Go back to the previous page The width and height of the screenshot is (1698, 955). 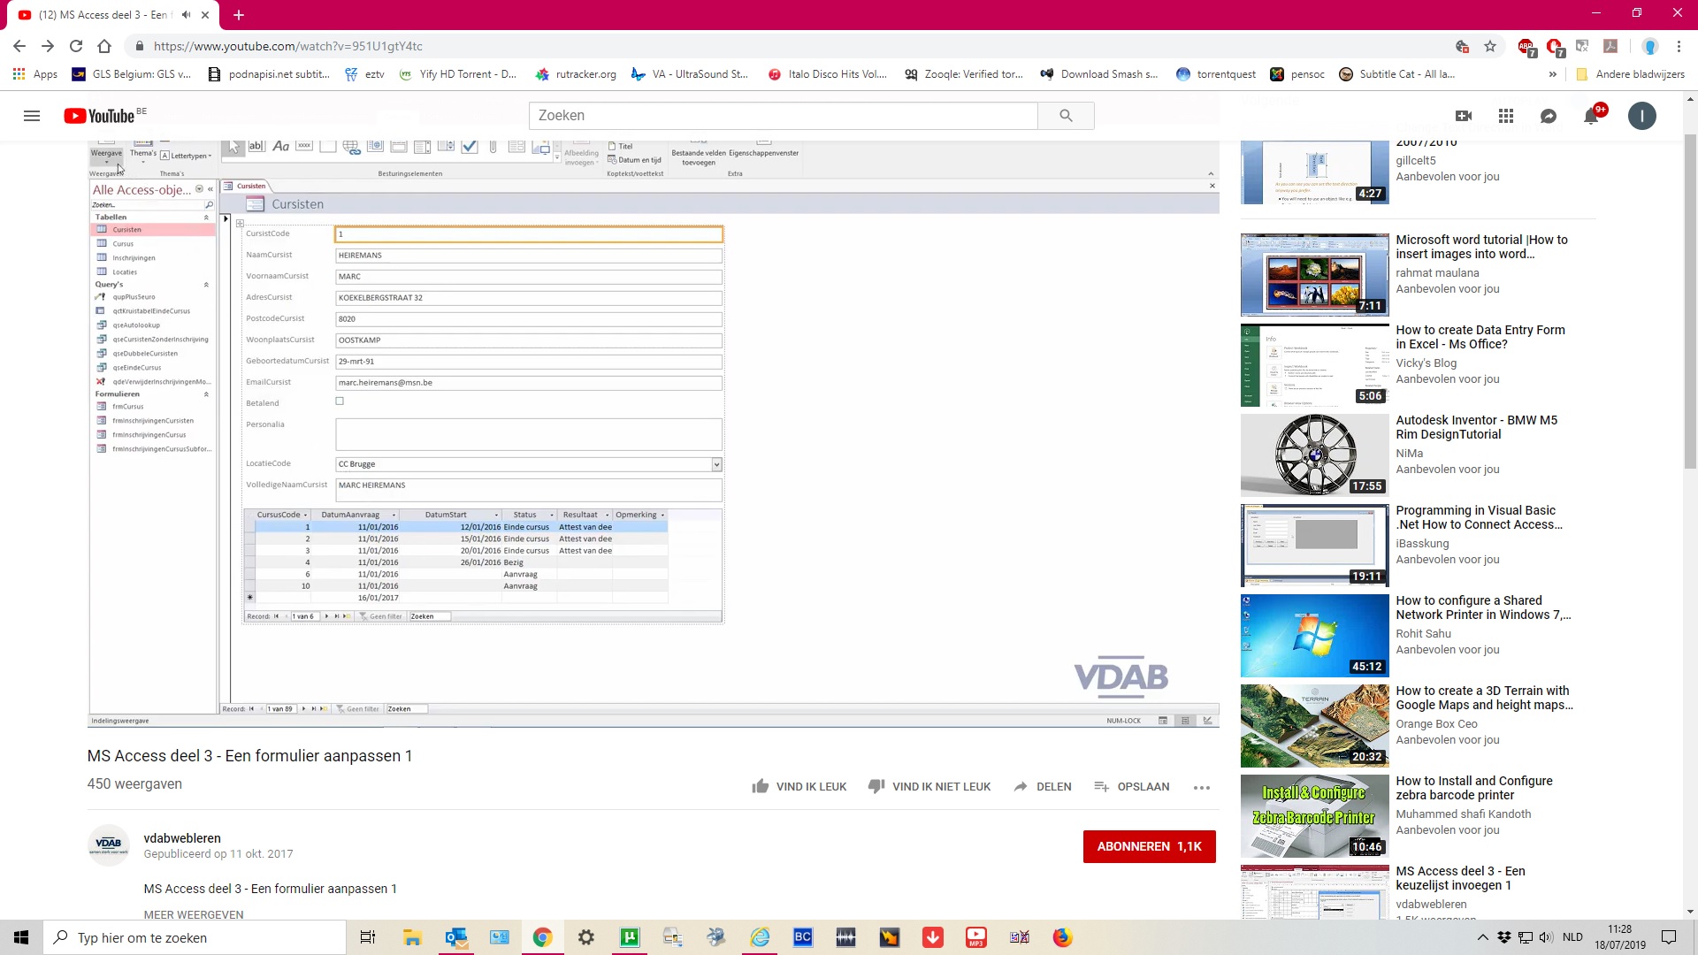coord(19,46)
